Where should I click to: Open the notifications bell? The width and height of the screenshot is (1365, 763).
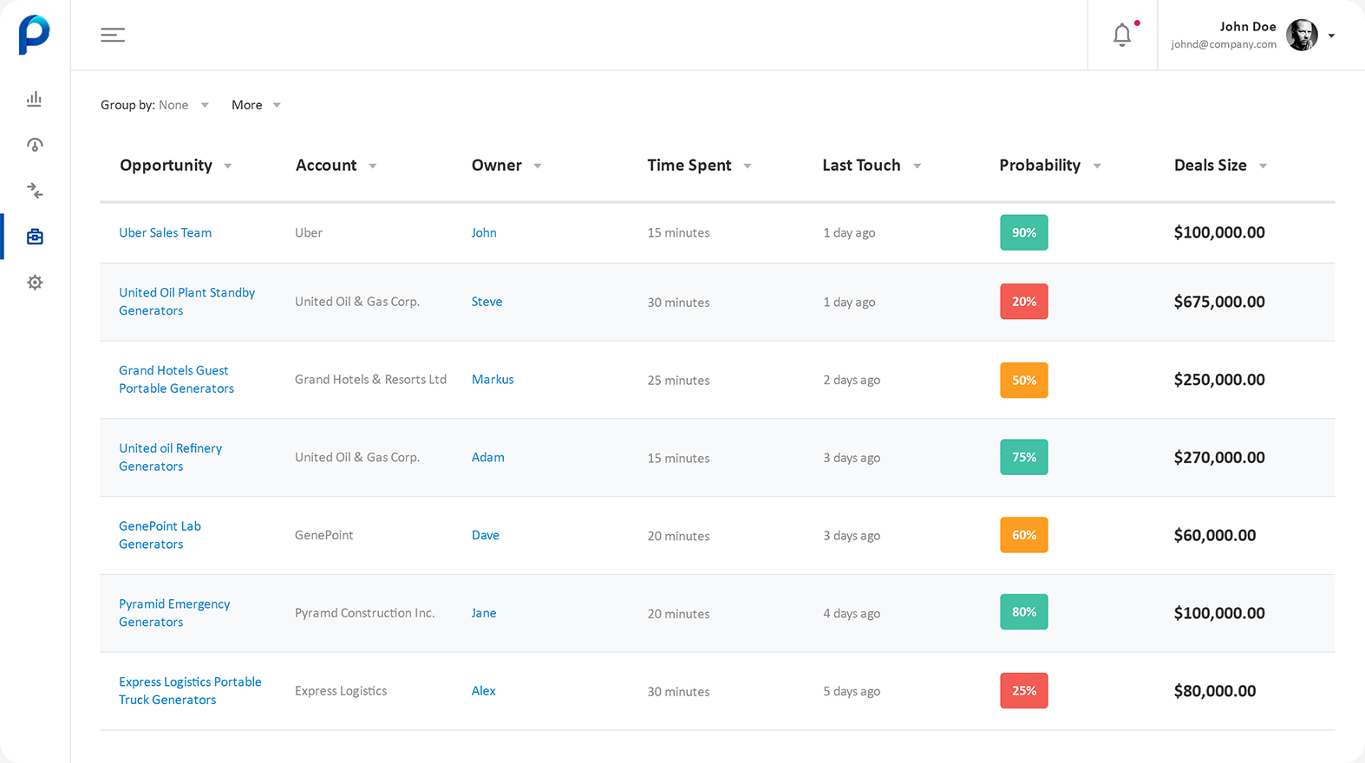tap(1122, 35)
